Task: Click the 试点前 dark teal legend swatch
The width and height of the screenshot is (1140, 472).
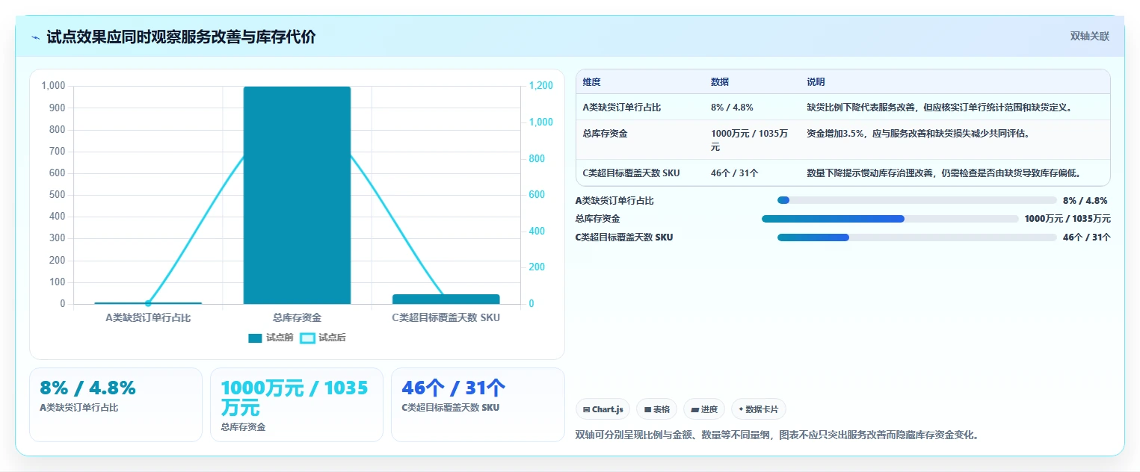Action: click(256, 338)
